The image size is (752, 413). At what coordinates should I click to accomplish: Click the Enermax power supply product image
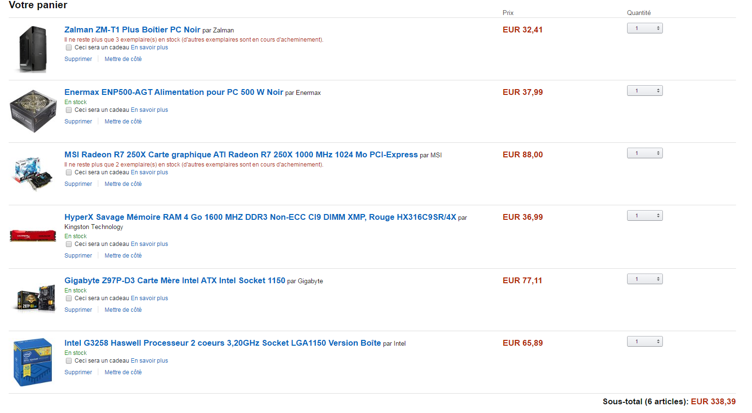(33, 111)
